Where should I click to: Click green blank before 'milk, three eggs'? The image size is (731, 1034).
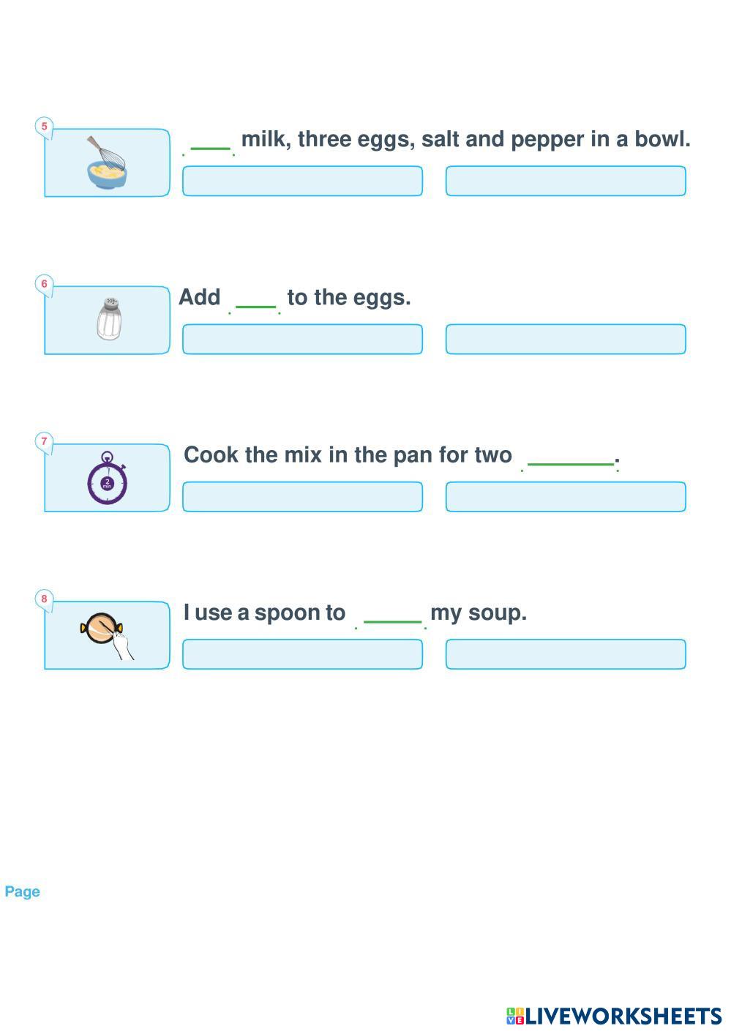tap(210, 146)
